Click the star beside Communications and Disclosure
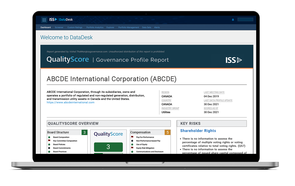This screenshot has width=295, height=186. [132, 152]
